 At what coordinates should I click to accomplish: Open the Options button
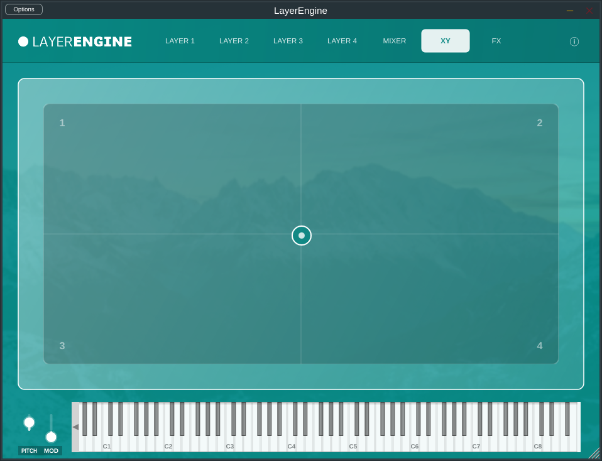coord(24,9)
